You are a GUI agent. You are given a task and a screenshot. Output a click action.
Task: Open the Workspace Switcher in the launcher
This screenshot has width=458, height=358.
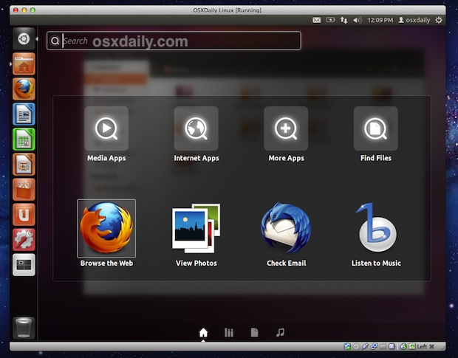click(x=24, y=264)
